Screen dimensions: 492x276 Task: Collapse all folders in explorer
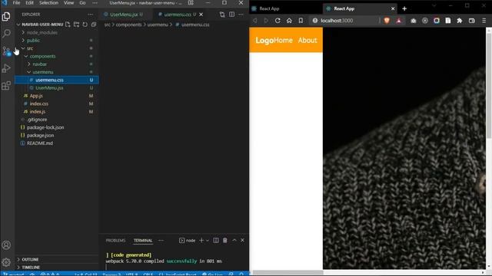coord(94,25)
